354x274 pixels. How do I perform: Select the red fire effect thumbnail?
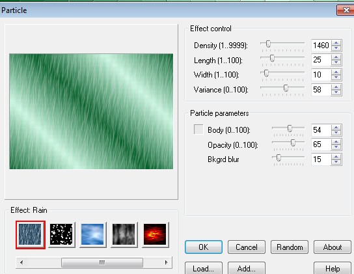[x=155, y=235]
